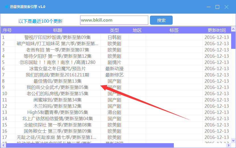Click the 剧情片 type cell
The width and height of the screenshot is (236, 148).
coord(114,62)
